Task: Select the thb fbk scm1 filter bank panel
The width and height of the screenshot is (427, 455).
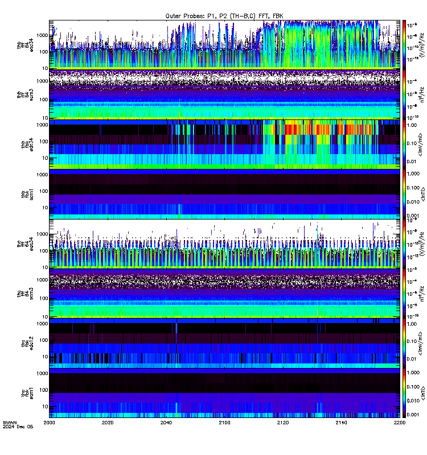Action: coord(224,194)
